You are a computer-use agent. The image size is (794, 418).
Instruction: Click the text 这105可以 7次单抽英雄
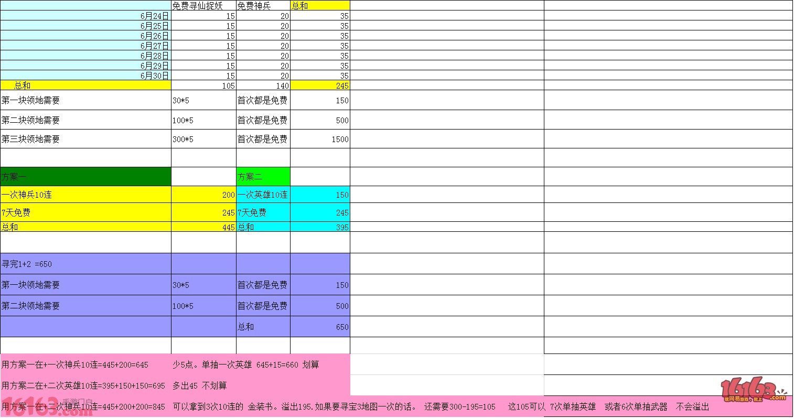(552, 406)
